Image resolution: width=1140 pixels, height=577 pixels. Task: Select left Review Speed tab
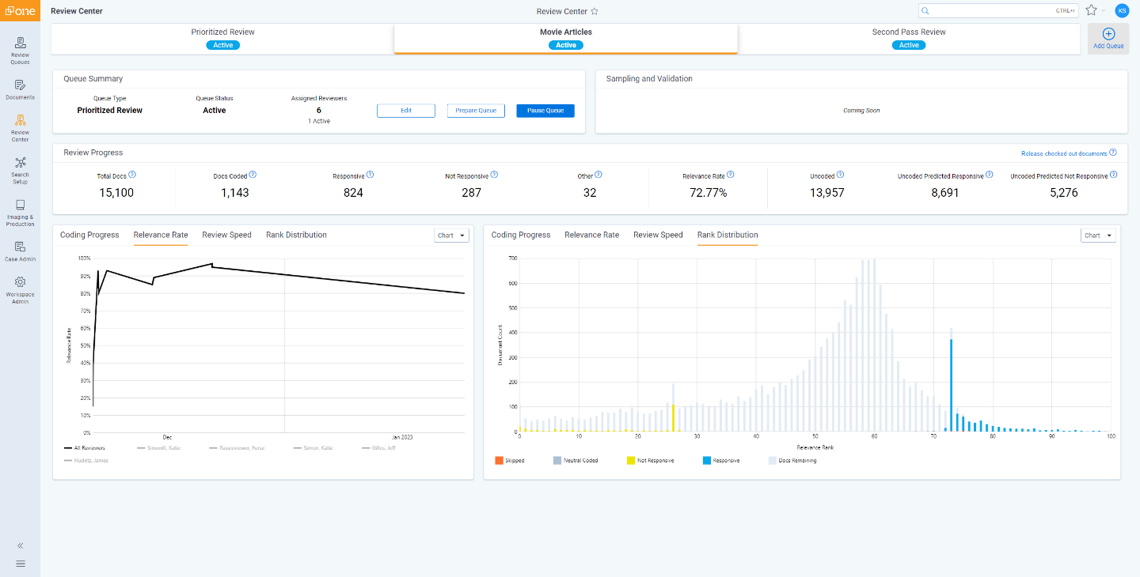coord(226,235)
